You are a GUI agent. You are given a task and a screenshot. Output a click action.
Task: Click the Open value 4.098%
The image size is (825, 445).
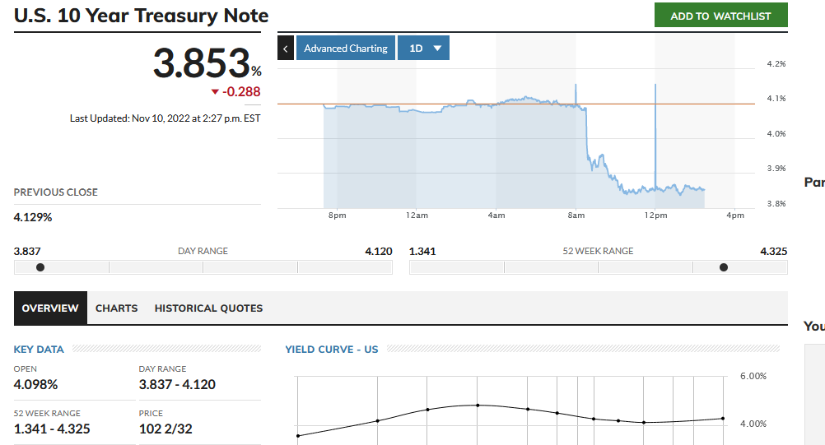tap(35, 385)
